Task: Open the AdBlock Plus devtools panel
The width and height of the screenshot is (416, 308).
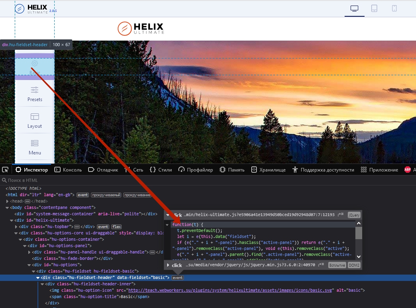Action: (408, 170)
